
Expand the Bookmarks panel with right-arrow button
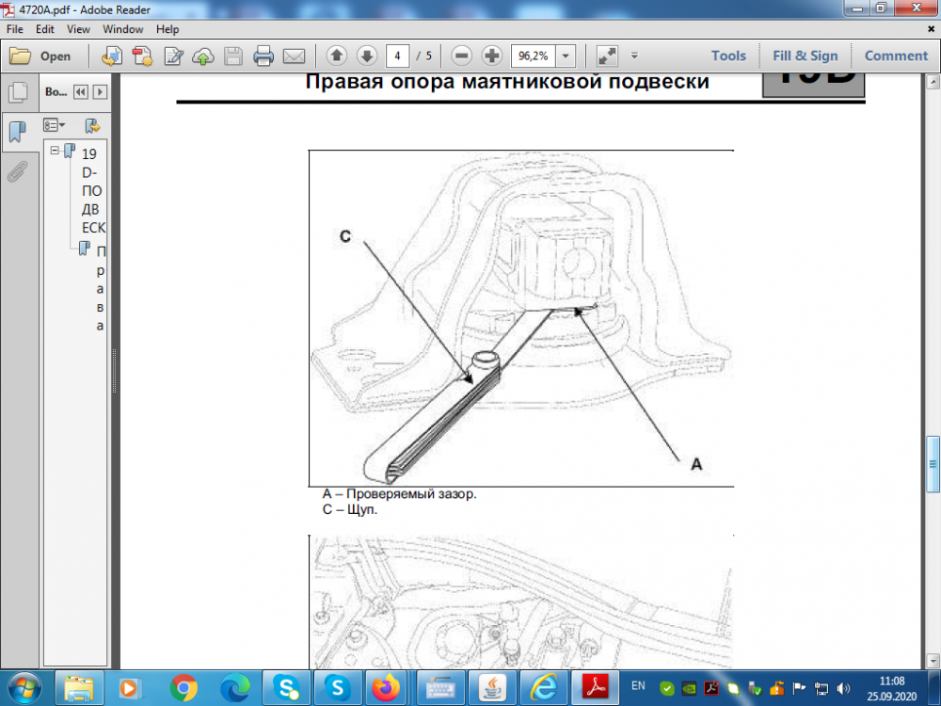pyautogui.click(x=101, y=92)
